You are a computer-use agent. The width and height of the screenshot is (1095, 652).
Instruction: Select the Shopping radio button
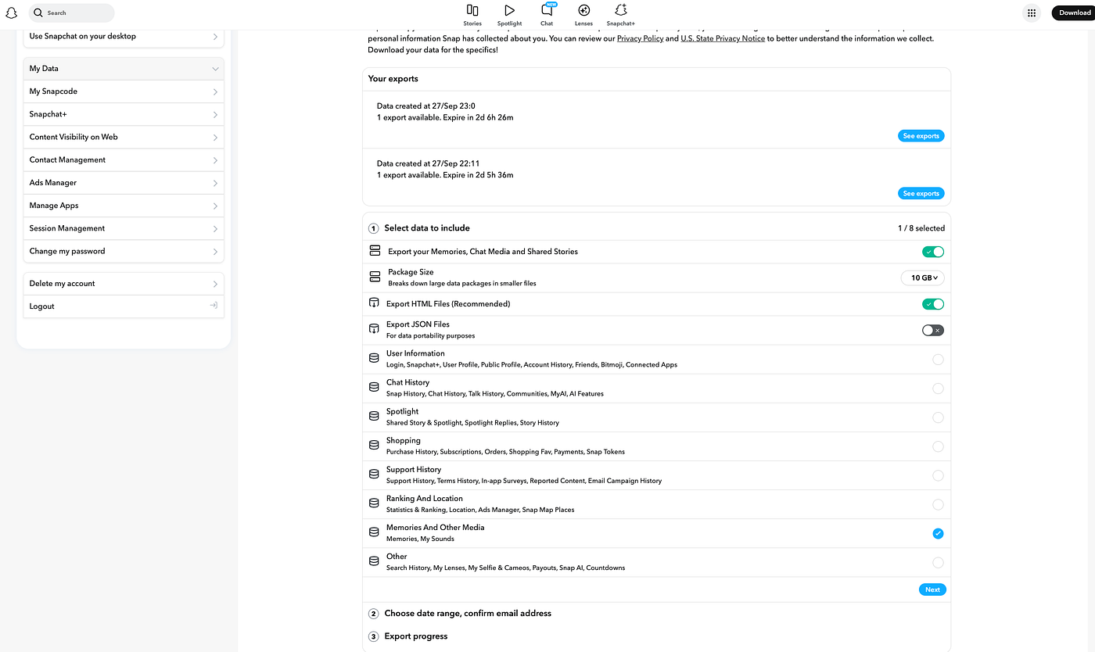[x=938, y=446]
